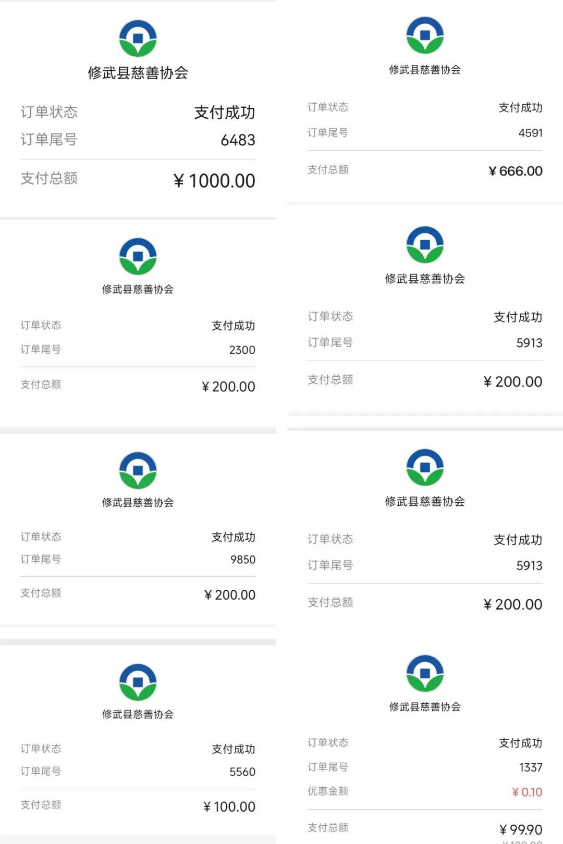Tap the logo on the order 9850 receipt
The image size is (563, 844).
[x=138, y=470]
